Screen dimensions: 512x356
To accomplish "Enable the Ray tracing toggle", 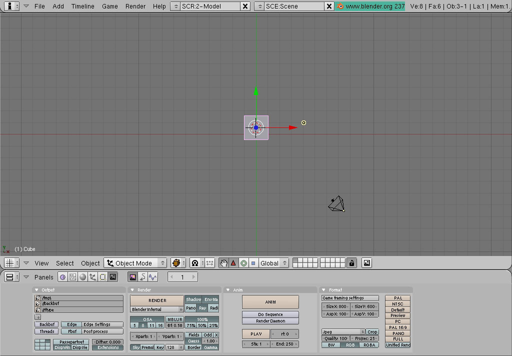I will 202,308.
